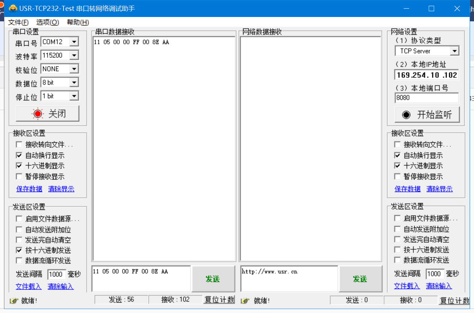Image resolution: width=474 pixels, height=313 pixels.
Task: Open the 协议类型 TCP Server dropdown
Action: click(x=454, y=51)
